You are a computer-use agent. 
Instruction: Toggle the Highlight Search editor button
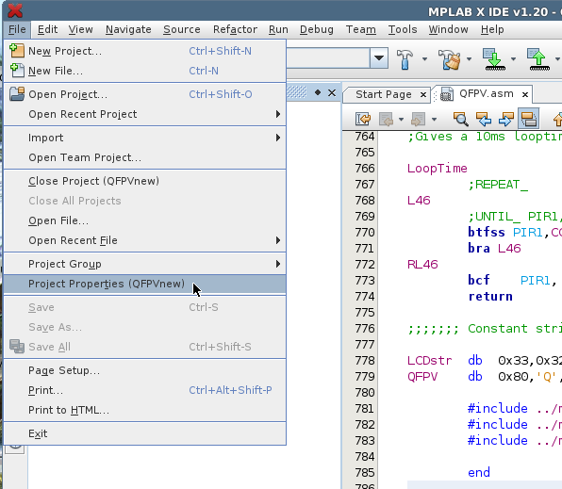tap(529, 119)
